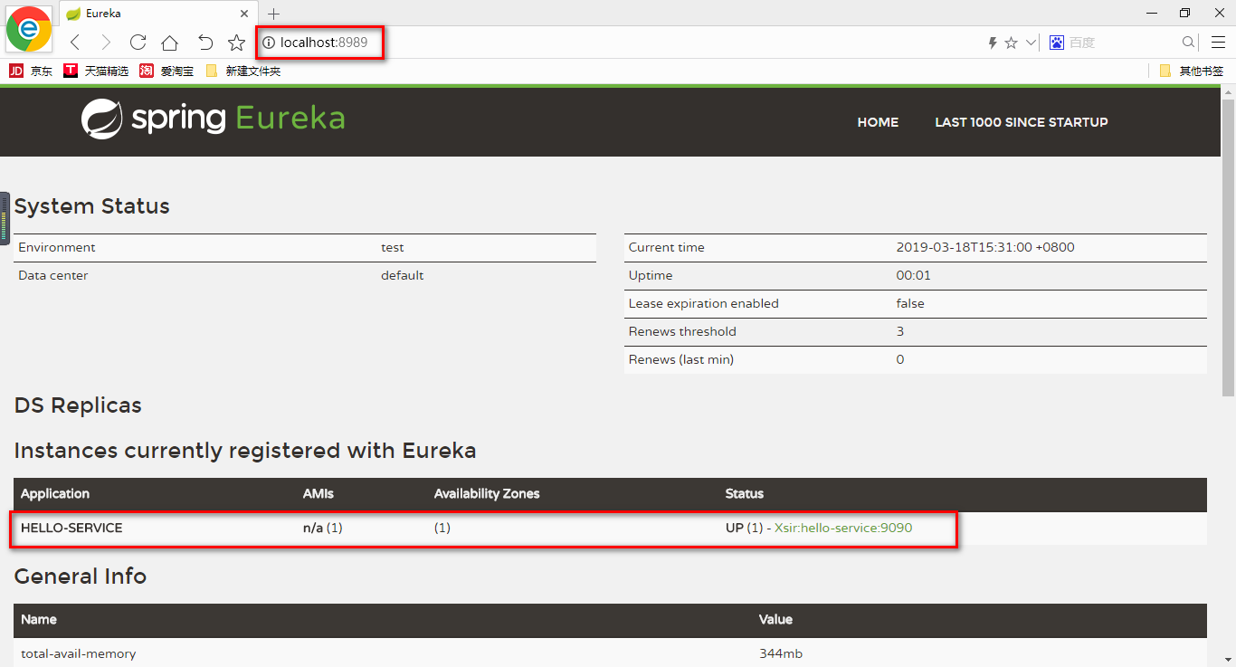Click the Status column header
1236x667 pixels.
point(745,493)
